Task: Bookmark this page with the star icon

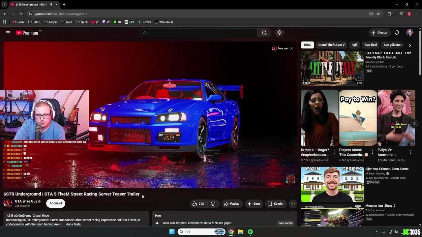Action: [x=378, y=14]
